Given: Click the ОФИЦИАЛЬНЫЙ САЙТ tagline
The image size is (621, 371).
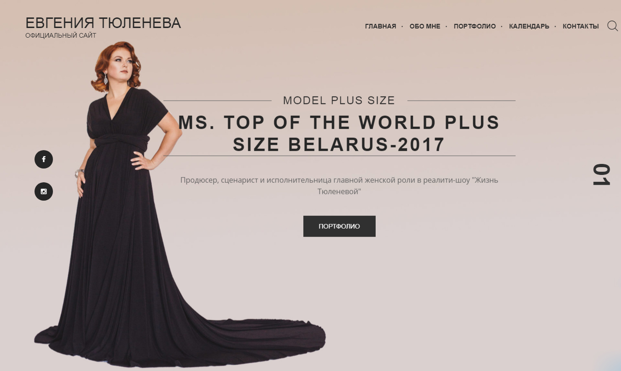Looking at the screenshot, I should [61, 36].
